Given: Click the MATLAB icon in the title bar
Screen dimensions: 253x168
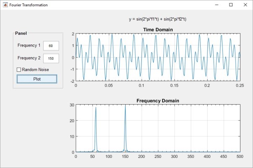Looking at the screenshot, I should [x=5, y=5].
